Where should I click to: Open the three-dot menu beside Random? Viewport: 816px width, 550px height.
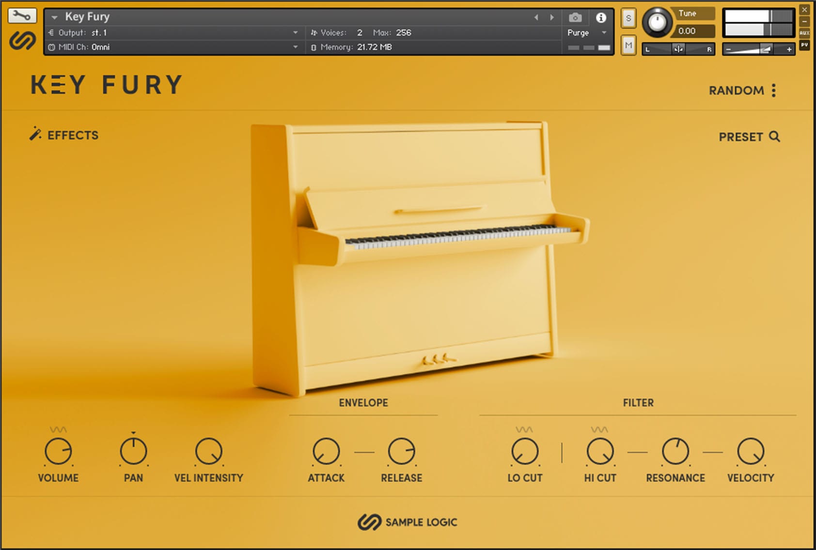pos(774,91)
